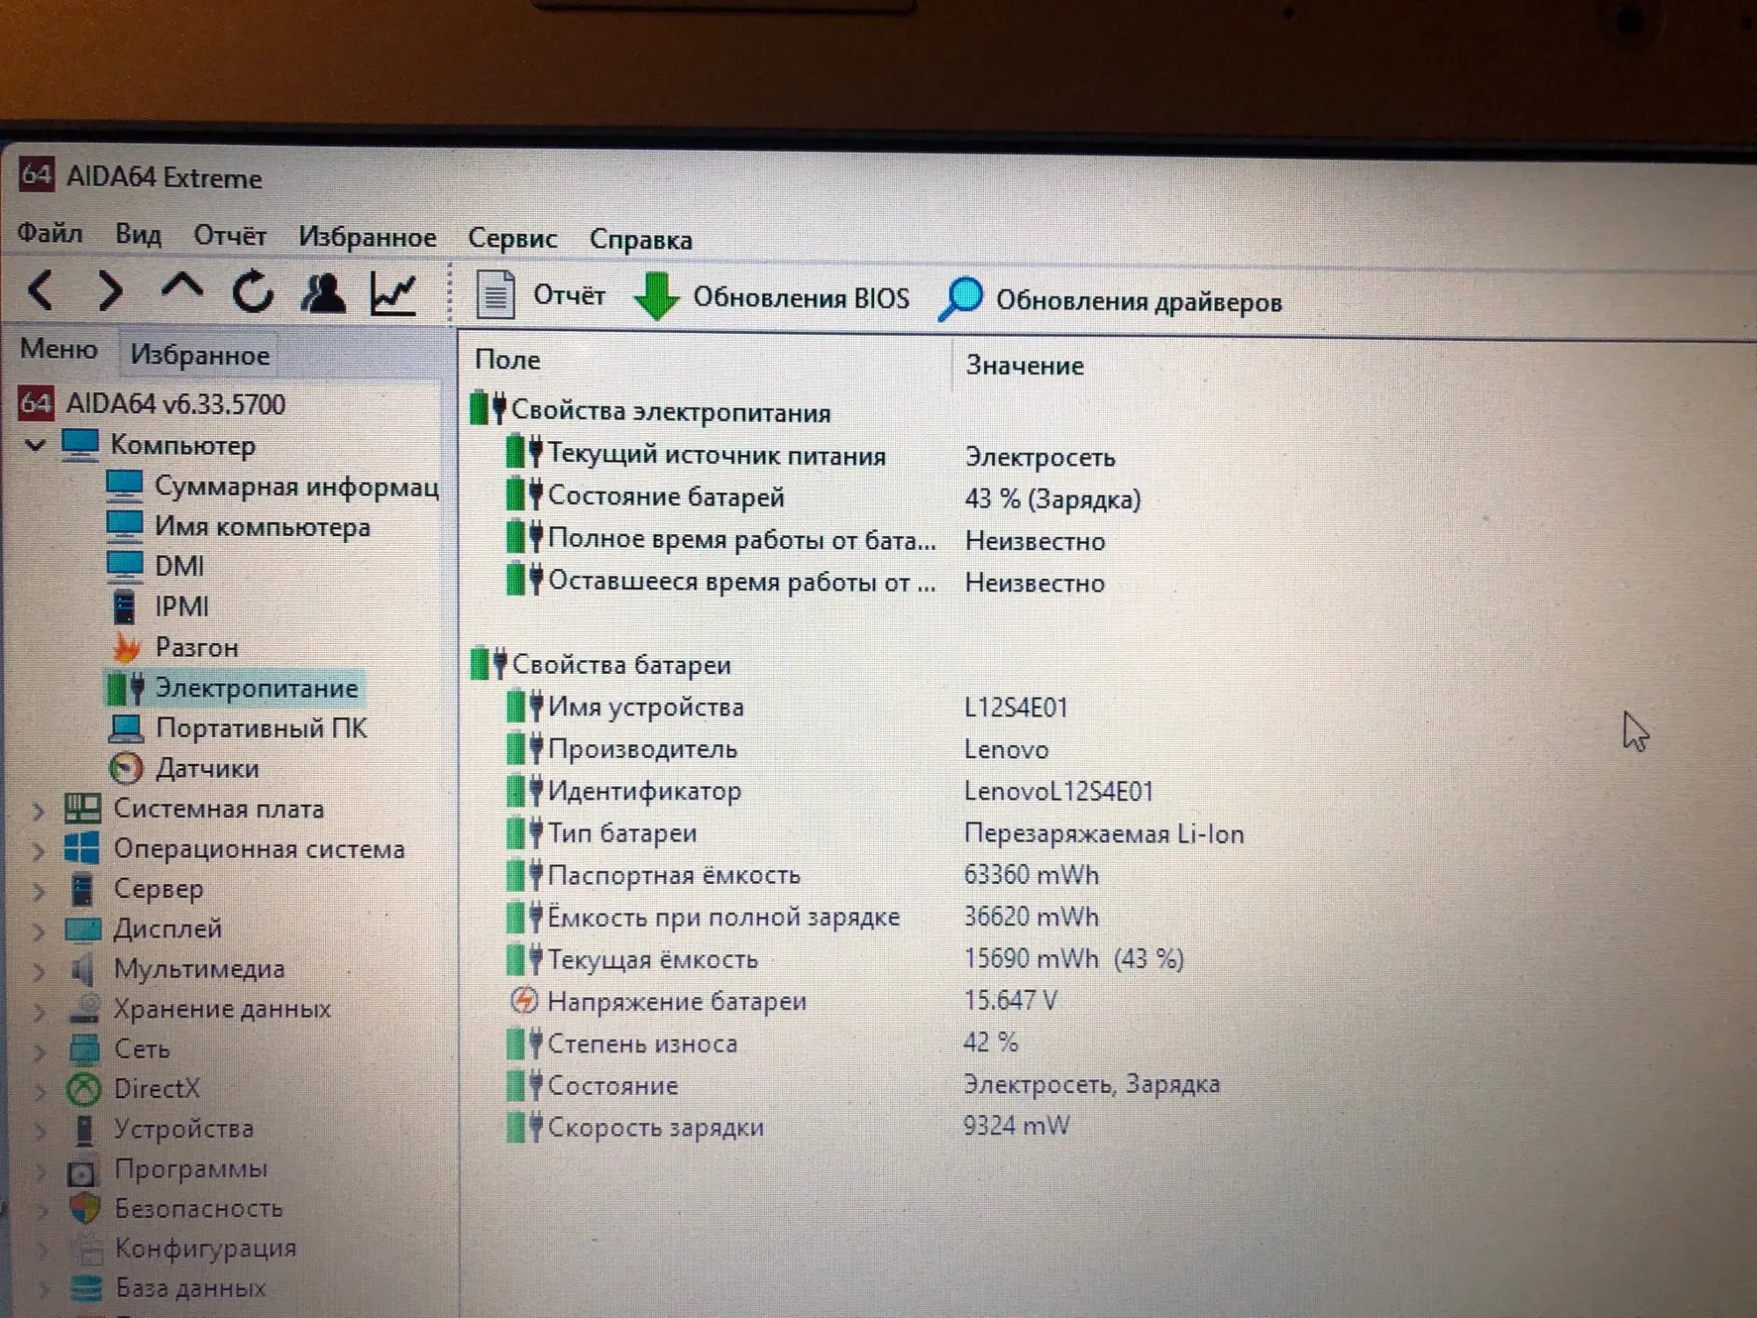This screenshot has height=1318, width=1757.
Task: Expand the Системная плата node
Action: point(39,810)
